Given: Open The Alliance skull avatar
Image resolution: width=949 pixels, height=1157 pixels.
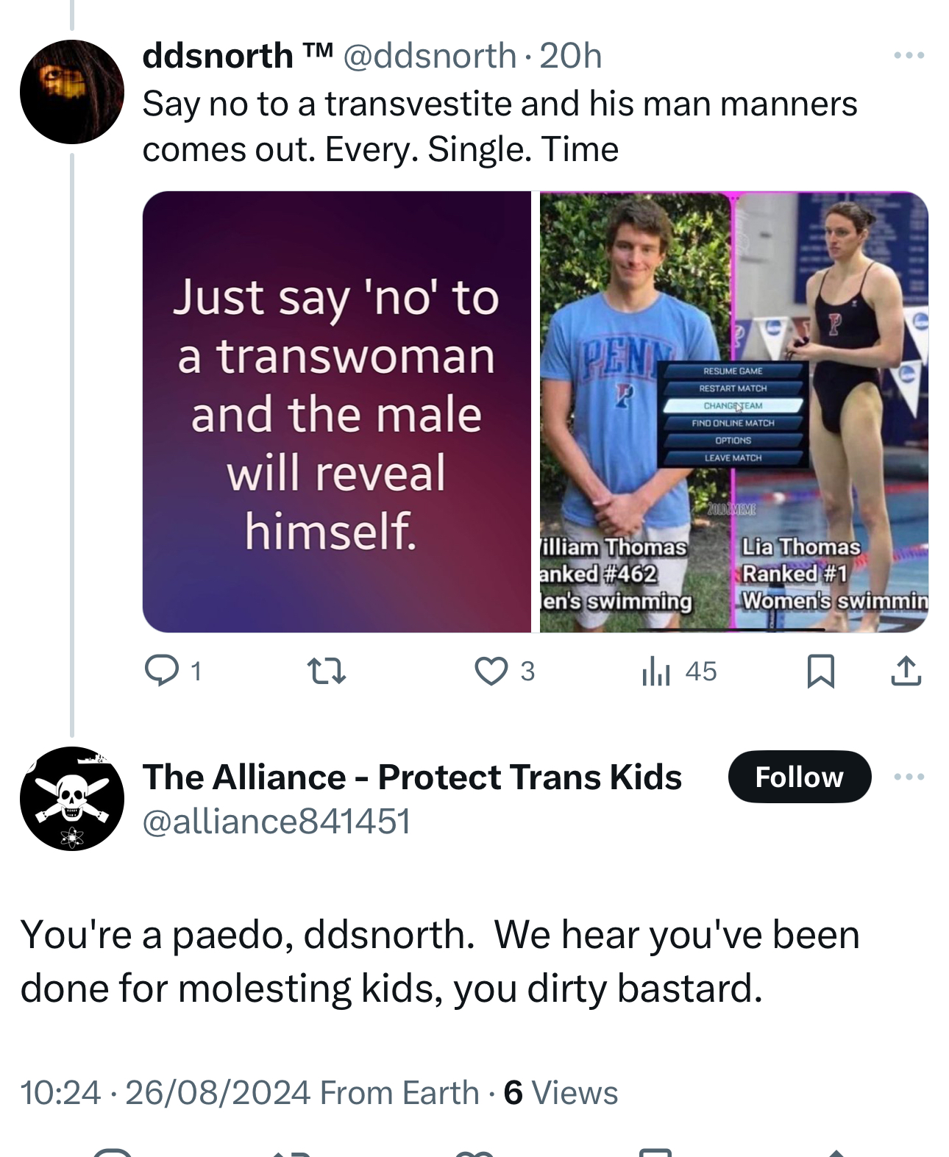Looking at the screenshot, I should point(72,798).
